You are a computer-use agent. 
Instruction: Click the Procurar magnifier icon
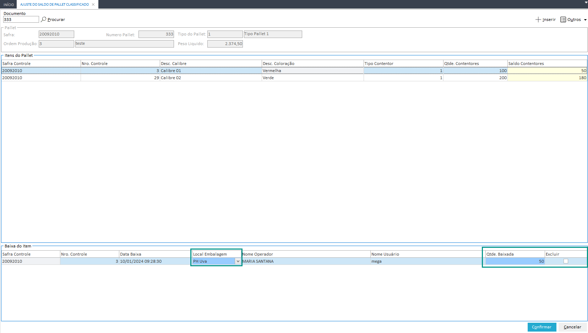(x=44, y=19)
